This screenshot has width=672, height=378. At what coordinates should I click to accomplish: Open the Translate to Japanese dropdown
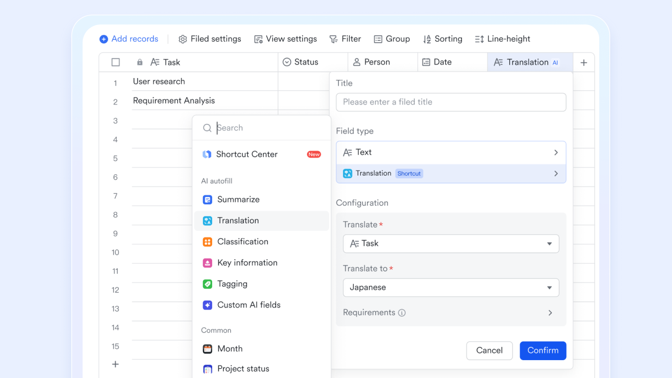(451, 288)
